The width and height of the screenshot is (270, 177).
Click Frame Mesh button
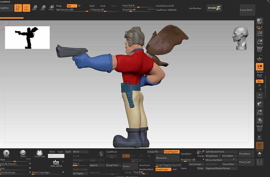point(247,10)
